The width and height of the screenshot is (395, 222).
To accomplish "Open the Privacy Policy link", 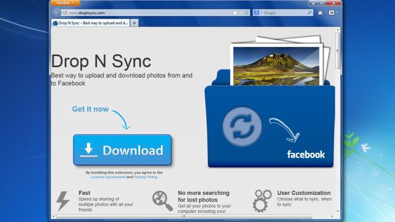I will [146, 177].
